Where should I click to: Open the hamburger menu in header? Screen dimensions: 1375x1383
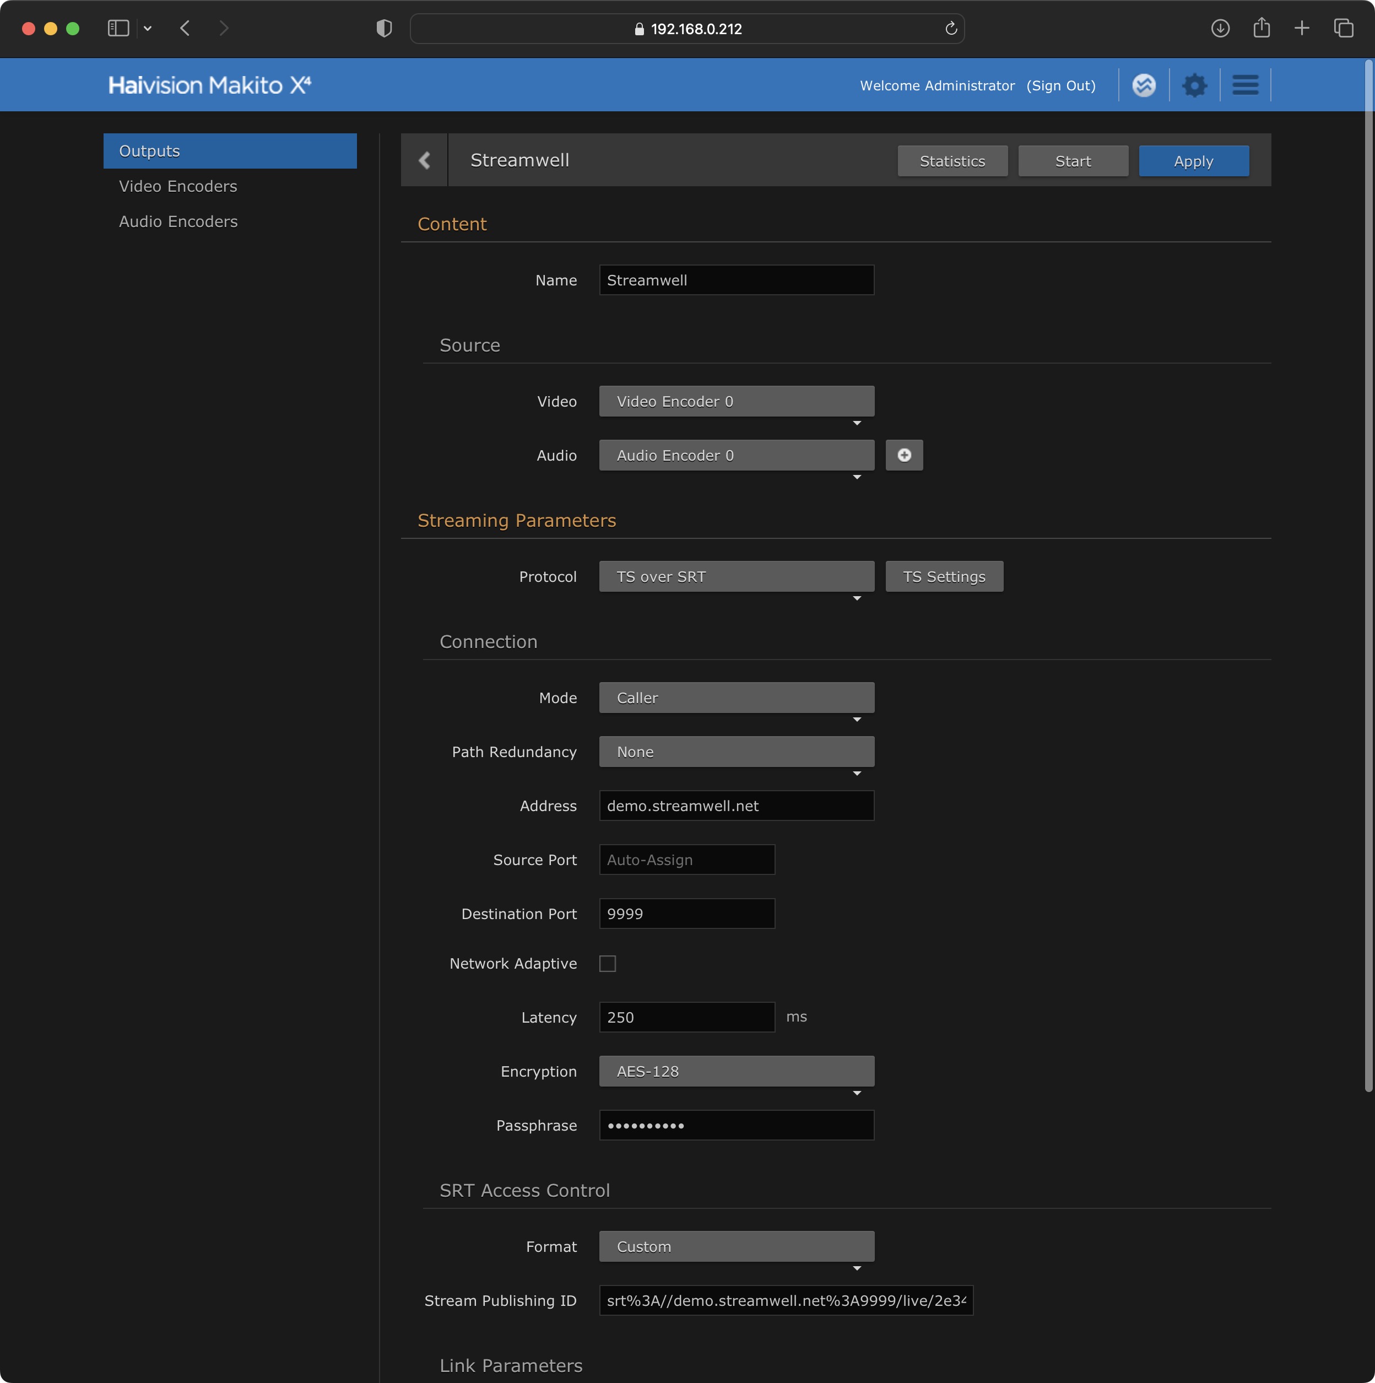pyautogui.click(x=1245, y=85)
